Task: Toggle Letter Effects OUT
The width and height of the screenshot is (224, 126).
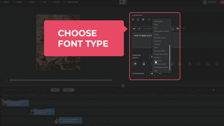Action: point(160,73)
